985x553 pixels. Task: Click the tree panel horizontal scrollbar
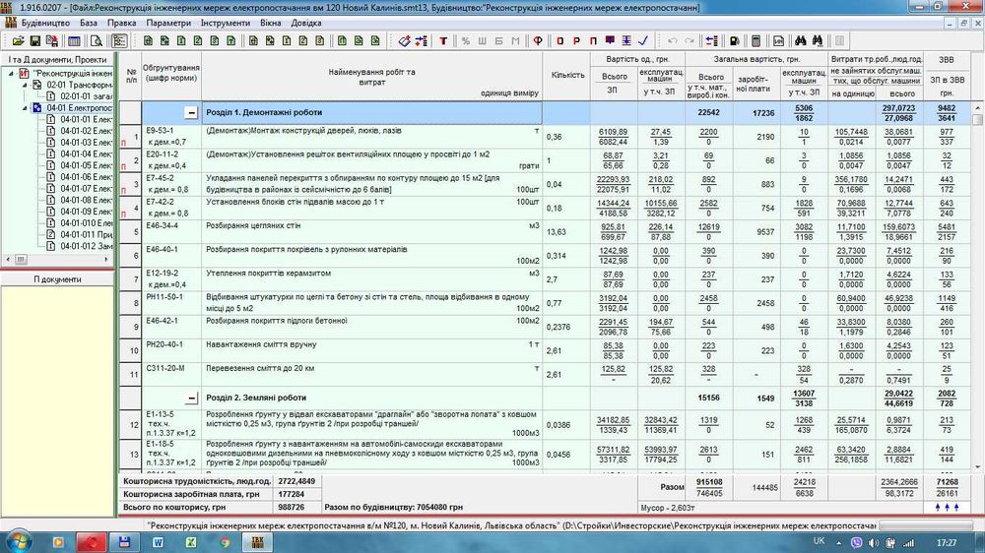(57, 259)
